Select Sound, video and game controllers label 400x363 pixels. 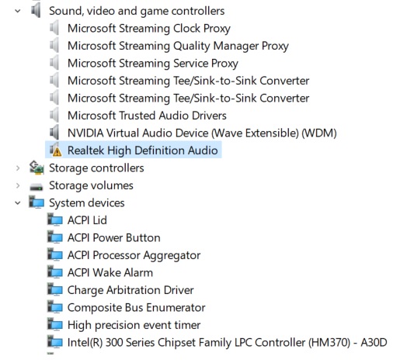(137, 11)
